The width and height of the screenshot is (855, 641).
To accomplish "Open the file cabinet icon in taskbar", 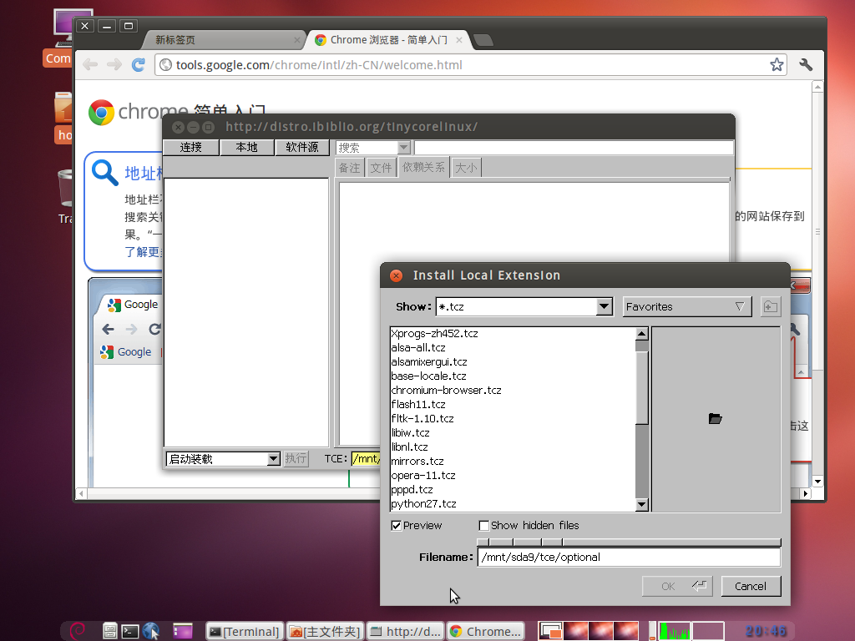I will pyautogui.click(x=109, y=631).
